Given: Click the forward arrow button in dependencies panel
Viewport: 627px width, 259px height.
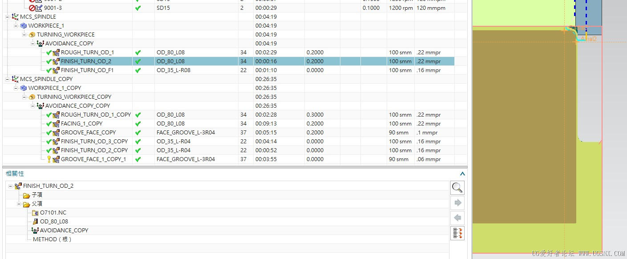Looking at the screenshot, I should click(x=457, y=203).
